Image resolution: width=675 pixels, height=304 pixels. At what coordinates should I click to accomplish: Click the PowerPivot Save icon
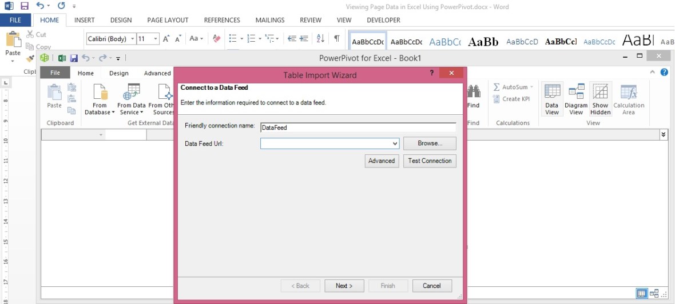tap(74, 58)
